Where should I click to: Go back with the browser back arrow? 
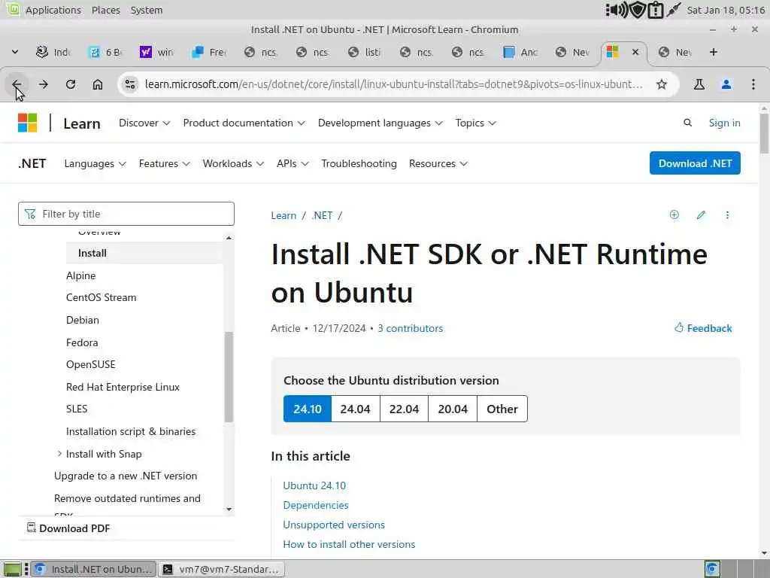click(17, 84)
